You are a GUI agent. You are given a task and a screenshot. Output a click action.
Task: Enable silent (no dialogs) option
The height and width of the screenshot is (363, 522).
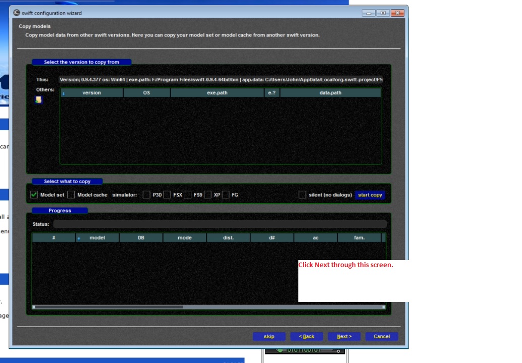[x=302, y=195]
